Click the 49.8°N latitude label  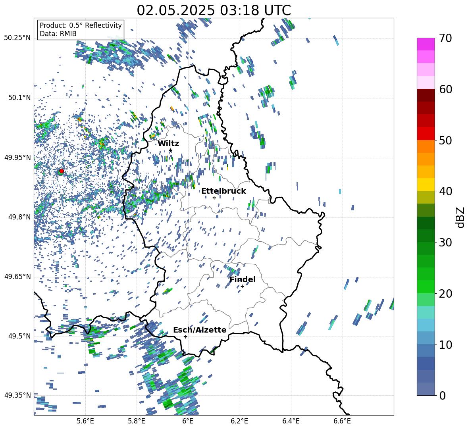(19, 217)
